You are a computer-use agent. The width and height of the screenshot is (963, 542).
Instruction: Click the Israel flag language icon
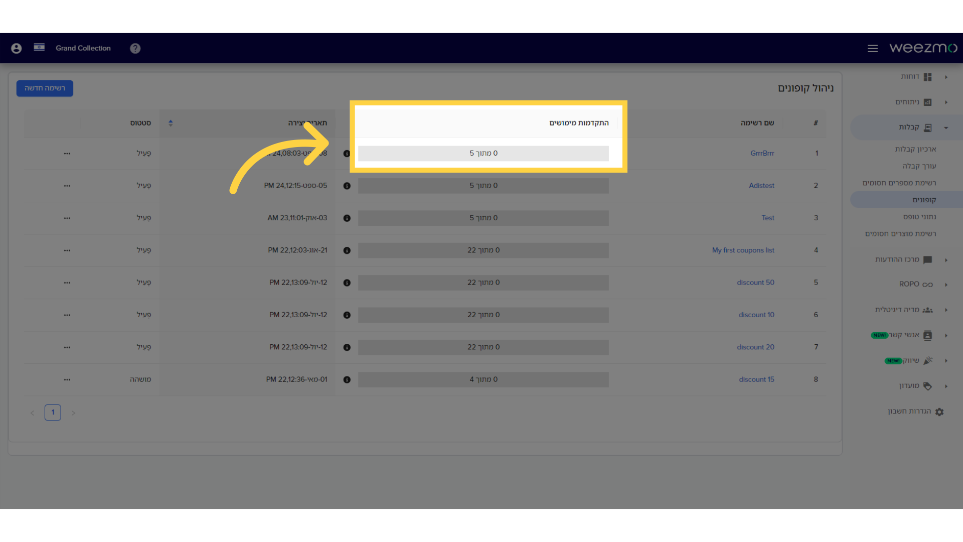(39, 48)
